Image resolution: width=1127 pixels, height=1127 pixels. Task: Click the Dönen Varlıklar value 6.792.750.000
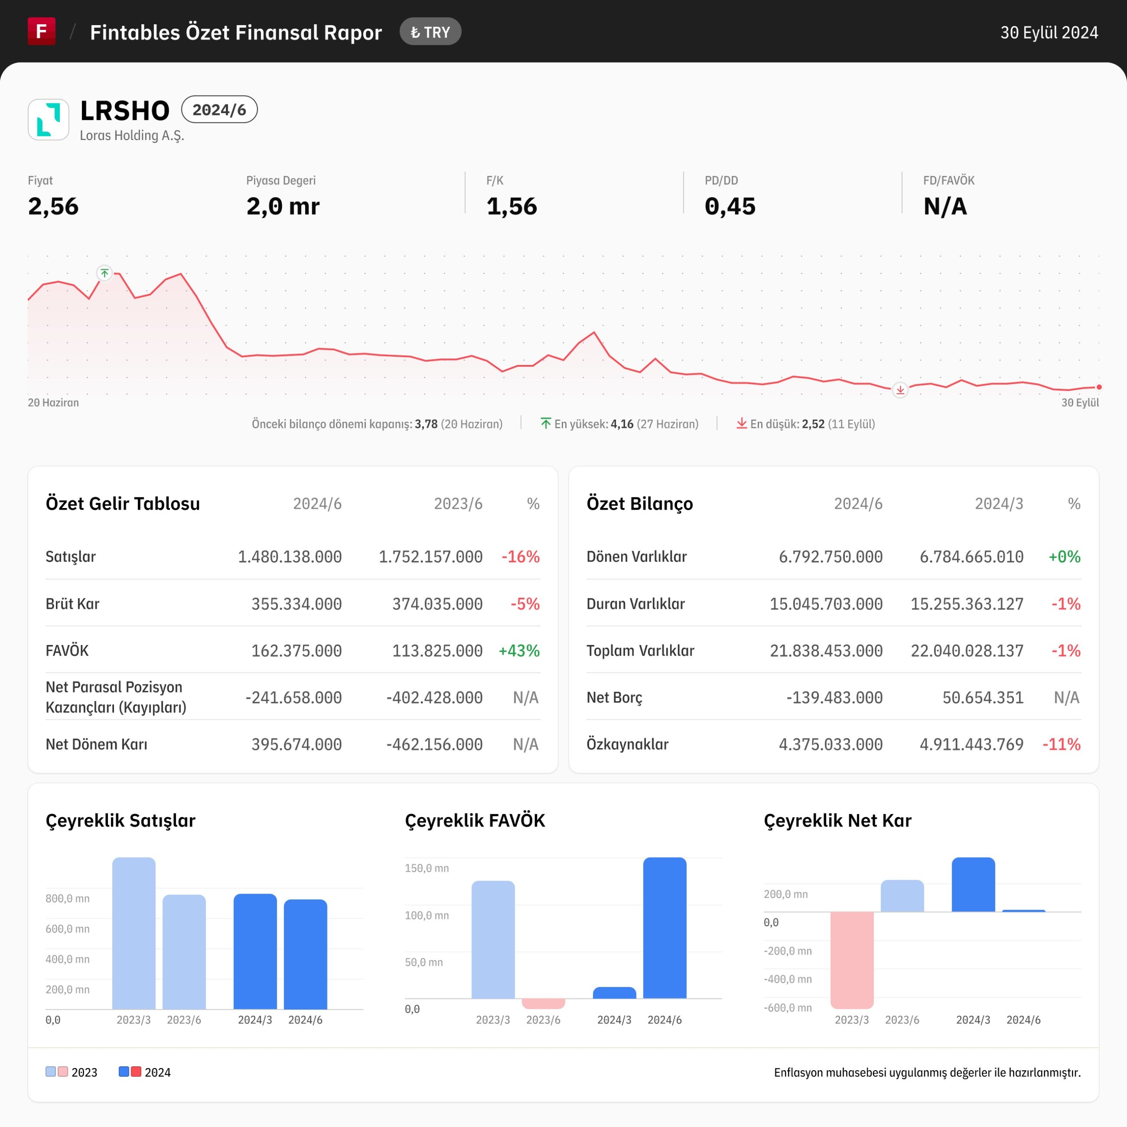click(831, 556)
